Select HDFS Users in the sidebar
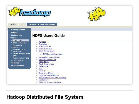 (x=21, y=40)
